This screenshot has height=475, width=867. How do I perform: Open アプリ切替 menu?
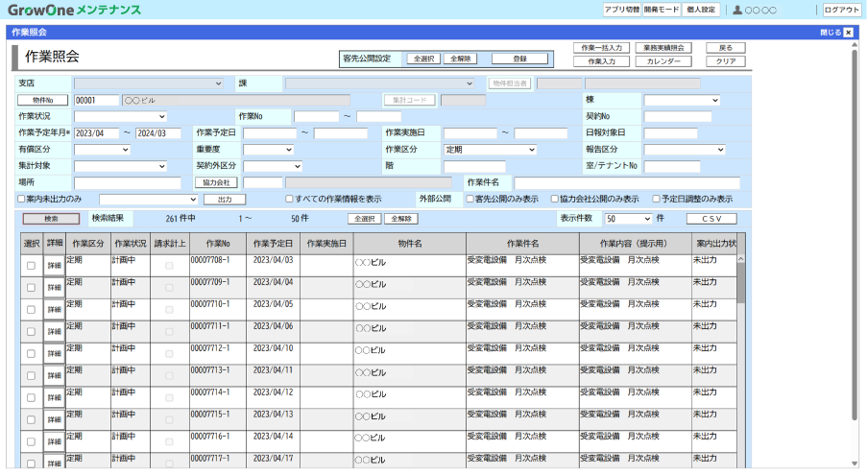[x=622, y=10]
